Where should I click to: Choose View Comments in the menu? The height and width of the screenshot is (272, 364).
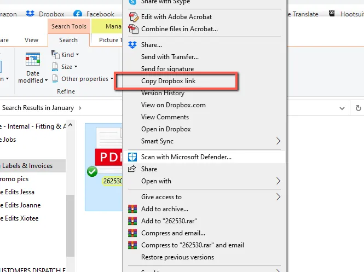pyautogui.click(x=165, y=117)
